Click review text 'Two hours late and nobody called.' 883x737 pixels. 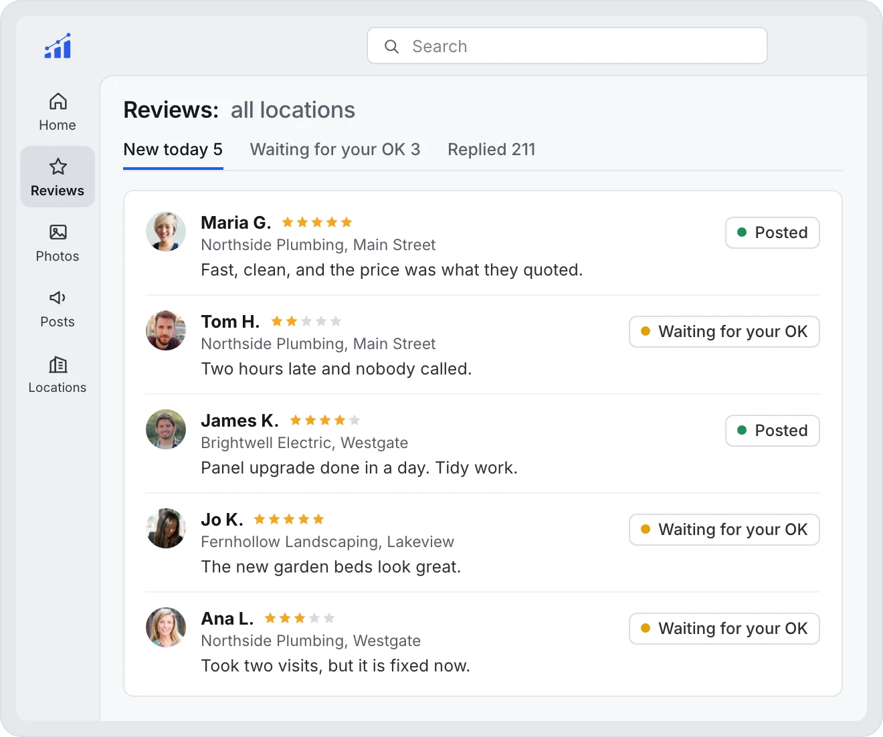click(336, 369)
